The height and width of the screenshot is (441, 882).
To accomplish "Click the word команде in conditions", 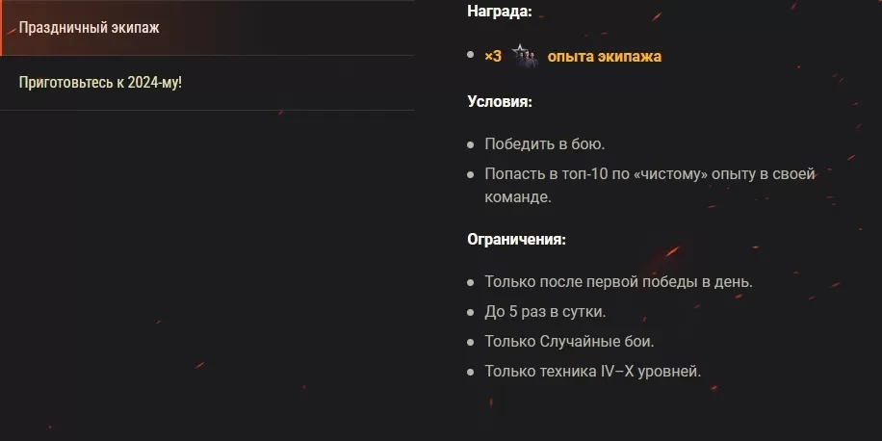I will pos(518,197).
